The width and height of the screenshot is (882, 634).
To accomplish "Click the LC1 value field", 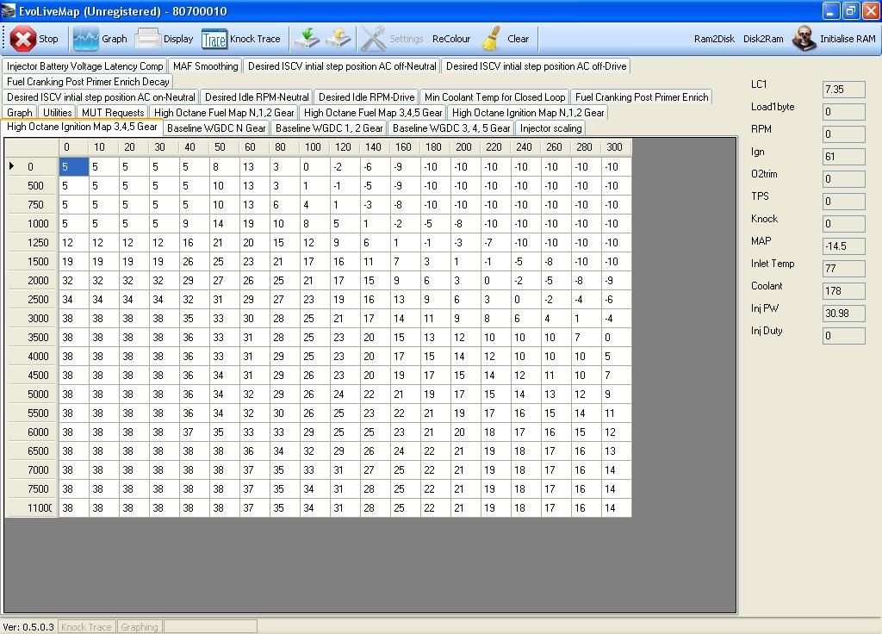I will 843,90.
